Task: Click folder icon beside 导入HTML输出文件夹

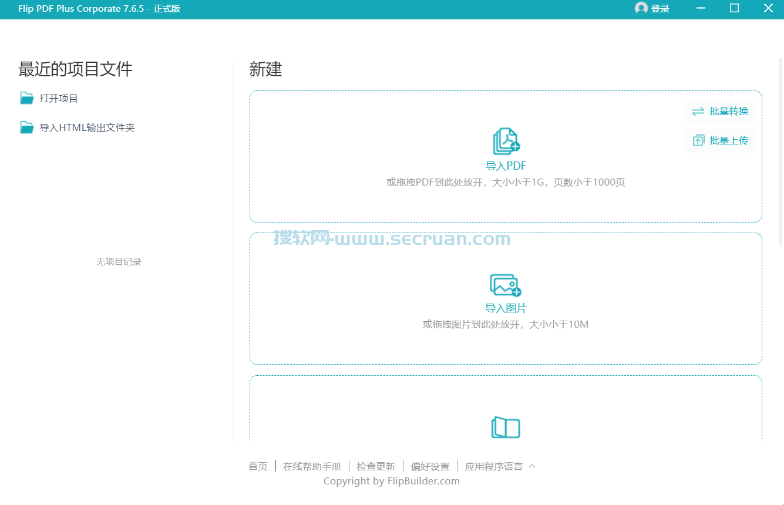Action: (x=27, y=127)
